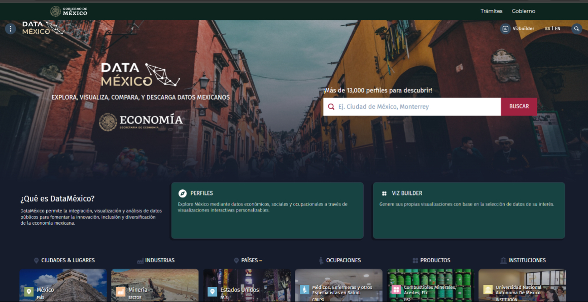Click the Gobierno de México logo
The image size is (588, 302).
point(69,11)
